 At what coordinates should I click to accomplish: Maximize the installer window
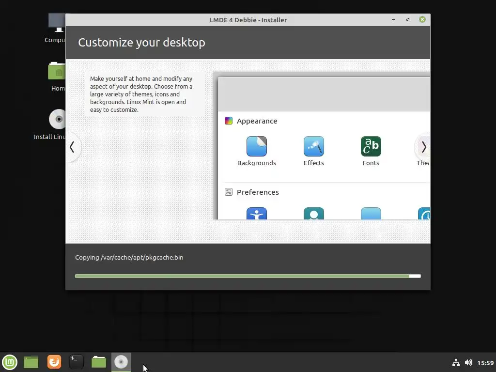click(x=408, y=19)
